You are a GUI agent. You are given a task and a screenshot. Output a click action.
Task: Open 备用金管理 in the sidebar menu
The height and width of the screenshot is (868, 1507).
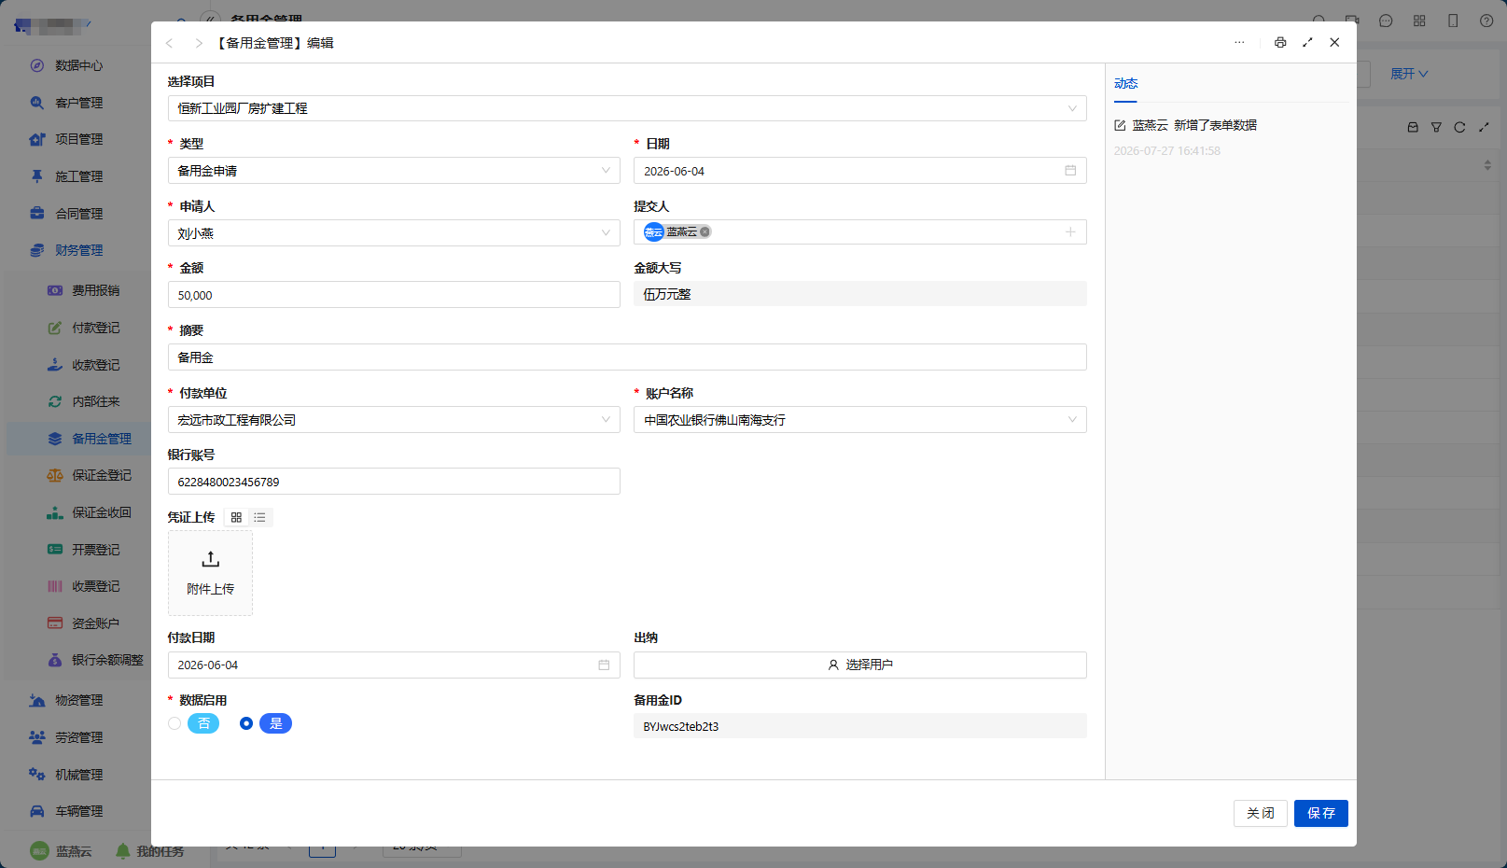101,439
